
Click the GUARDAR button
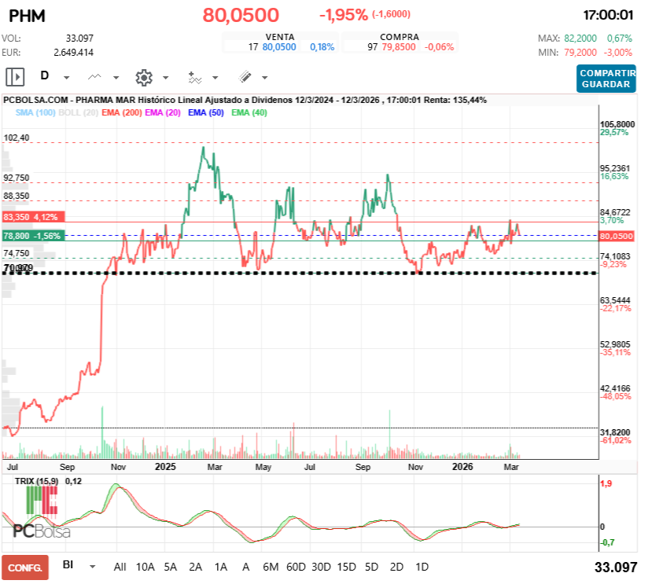click(606, 85)
